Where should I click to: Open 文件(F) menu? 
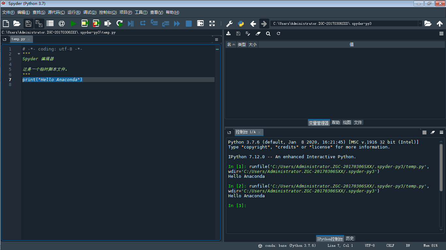8,12
